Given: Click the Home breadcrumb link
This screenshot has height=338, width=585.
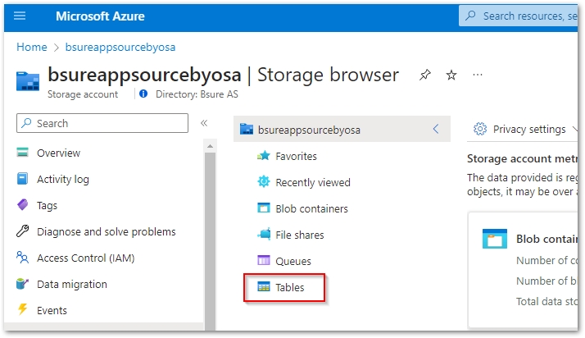Looking at the screenshot, I should point(31,48).
